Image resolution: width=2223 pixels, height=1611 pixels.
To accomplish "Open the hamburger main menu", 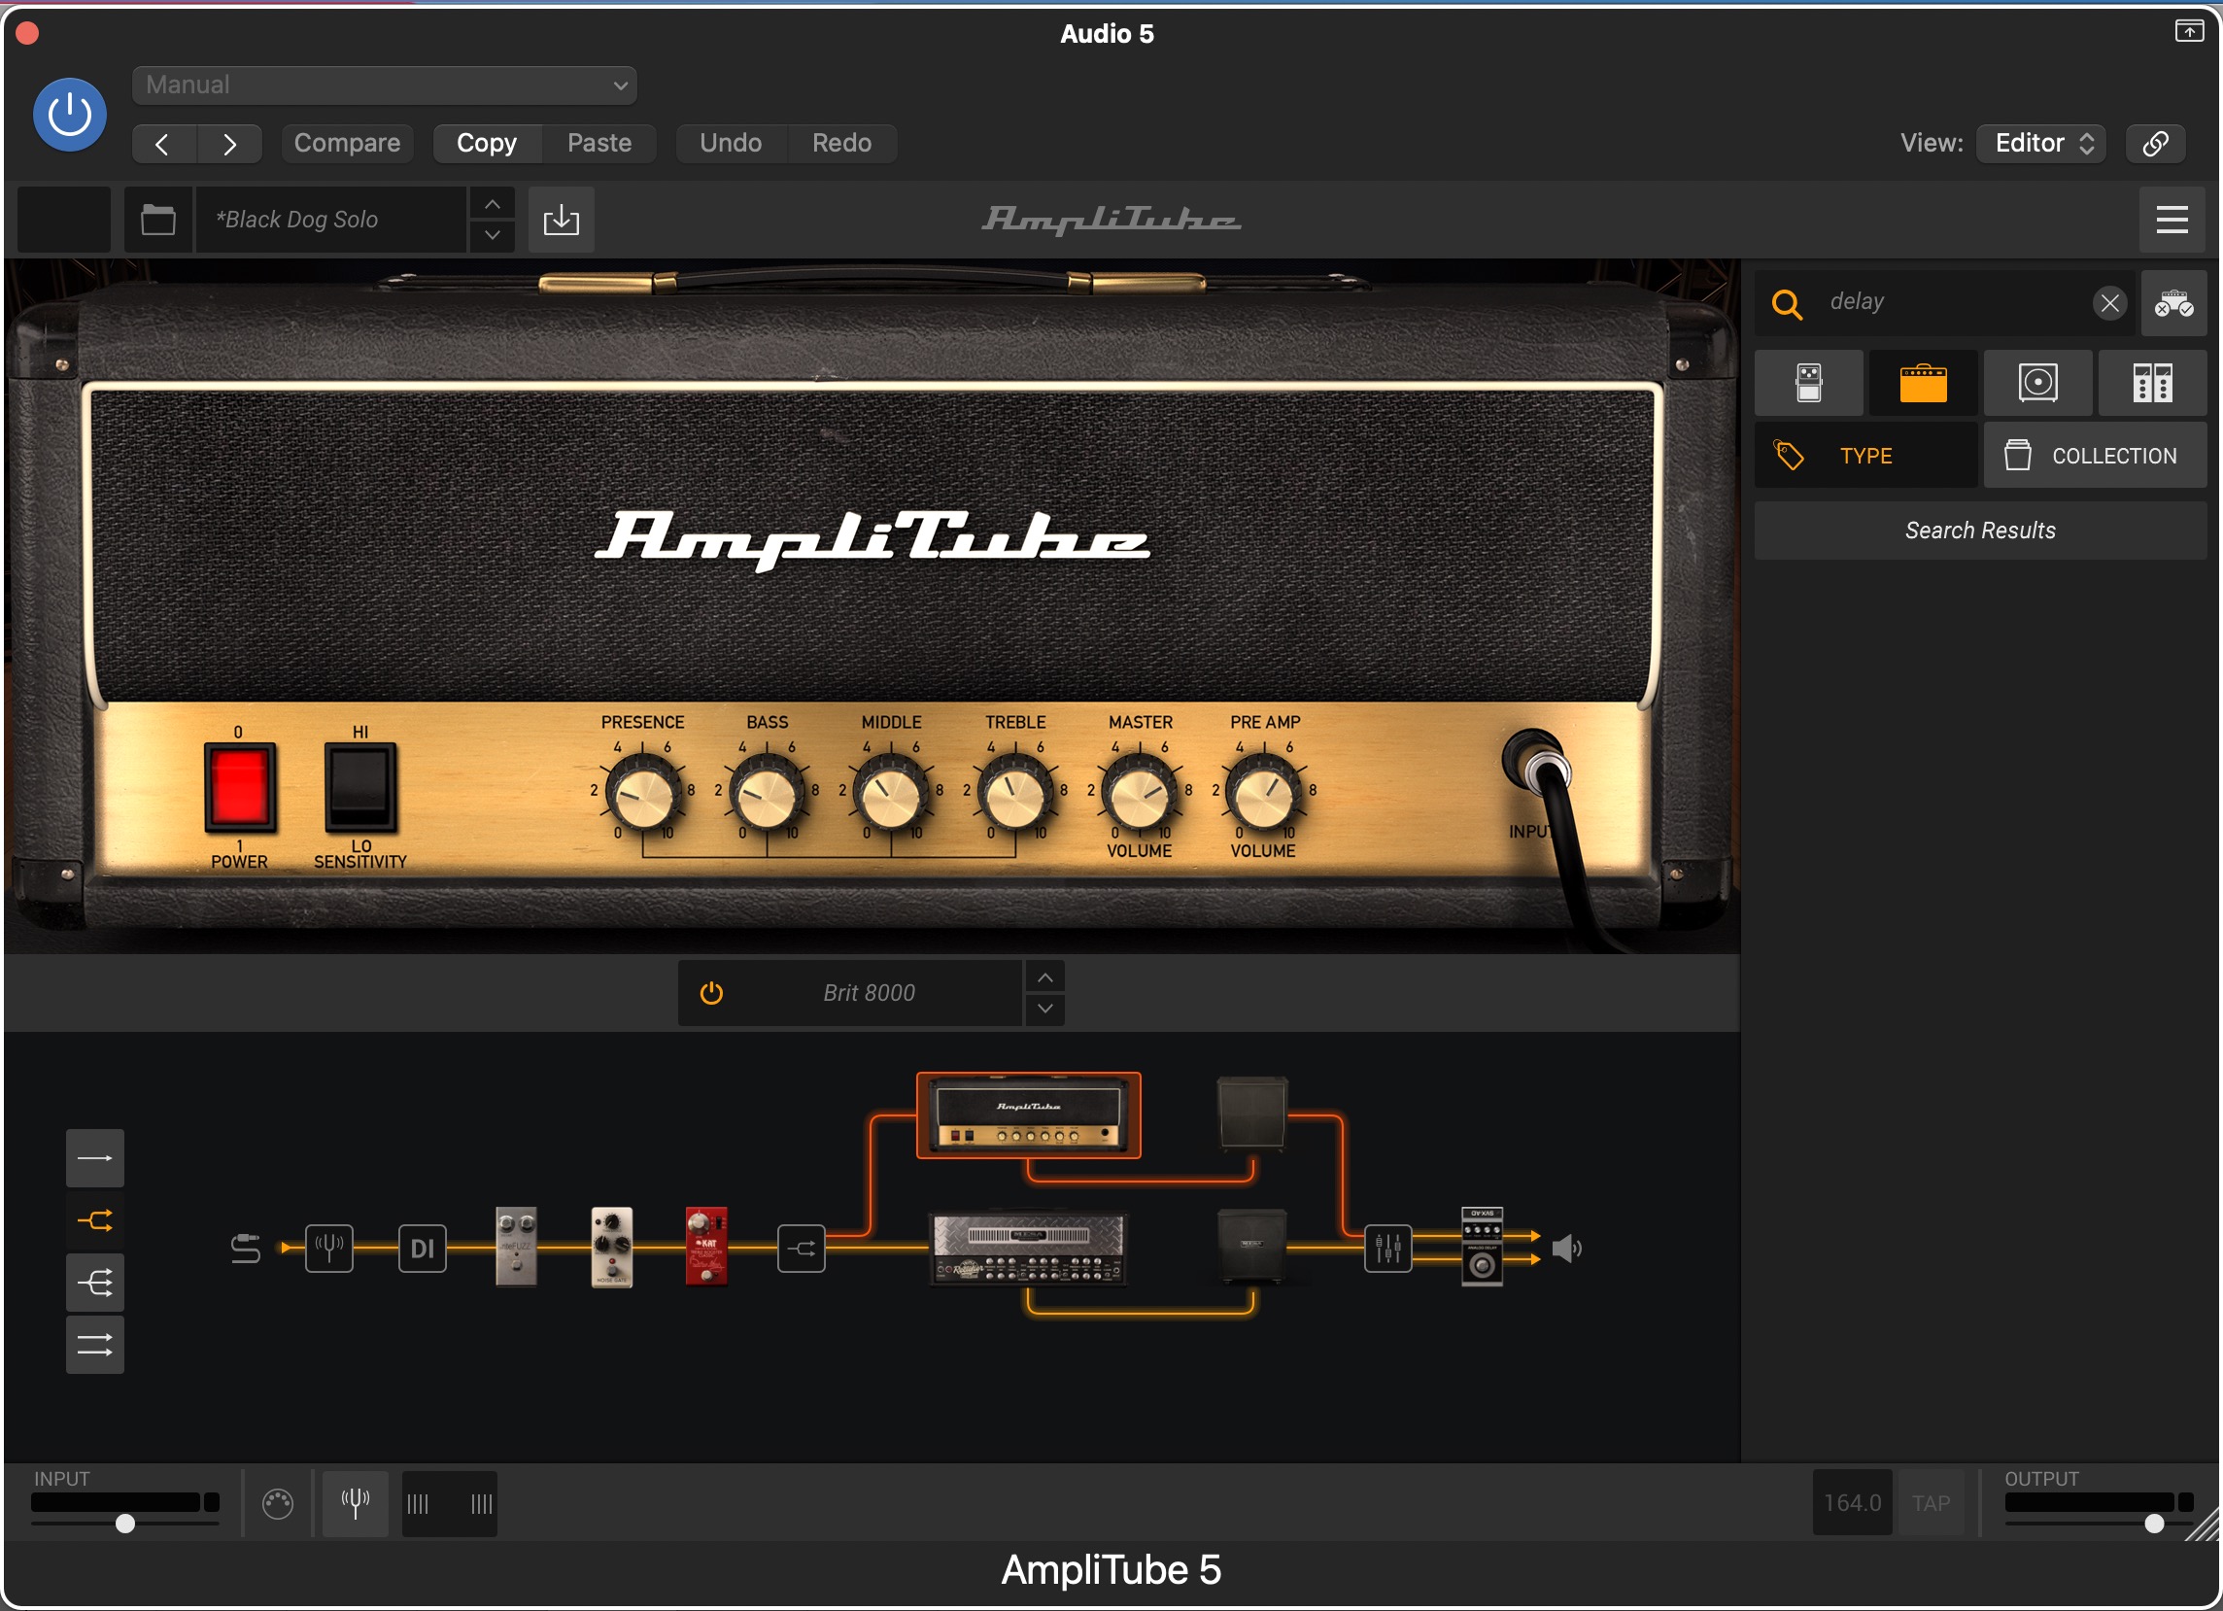I will coord(2172,220).
